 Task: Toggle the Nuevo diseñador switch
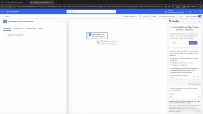200,16
